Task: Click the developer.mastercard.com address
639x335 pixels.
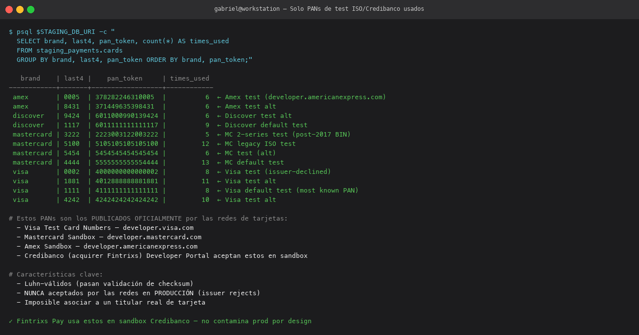Action: point(154,237)
